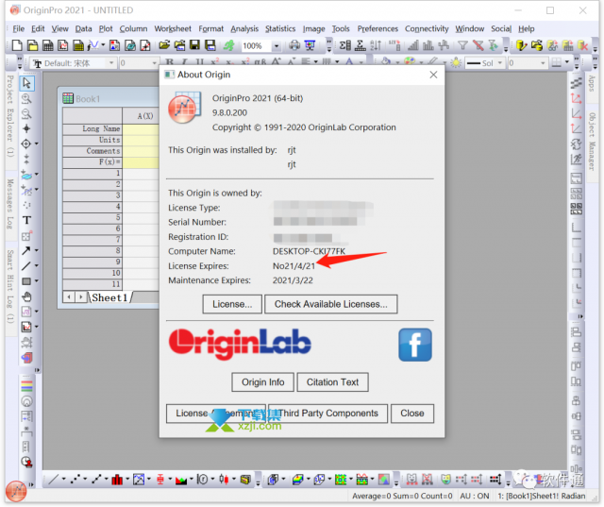Open the Analysis menu
The width and height of the screenshot is (604, 507).
[244, 29]
